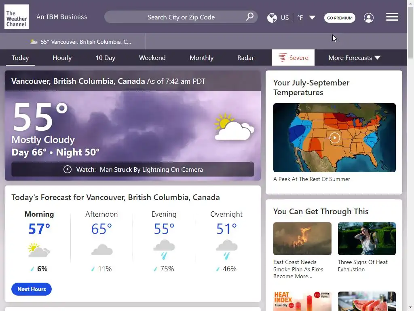Open the Severe weather alerts tab
The height and width of the screenshot is (311, 414).
tap(293, 58)
